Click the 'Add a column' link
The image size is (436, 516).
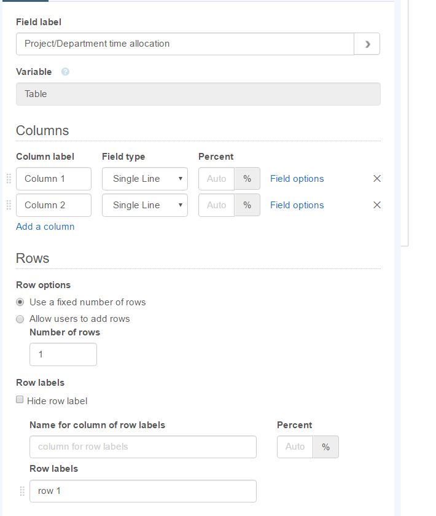pos(45,227)
